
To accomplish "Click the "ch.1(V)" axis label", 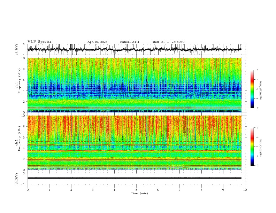I will [x=17, y=49].
